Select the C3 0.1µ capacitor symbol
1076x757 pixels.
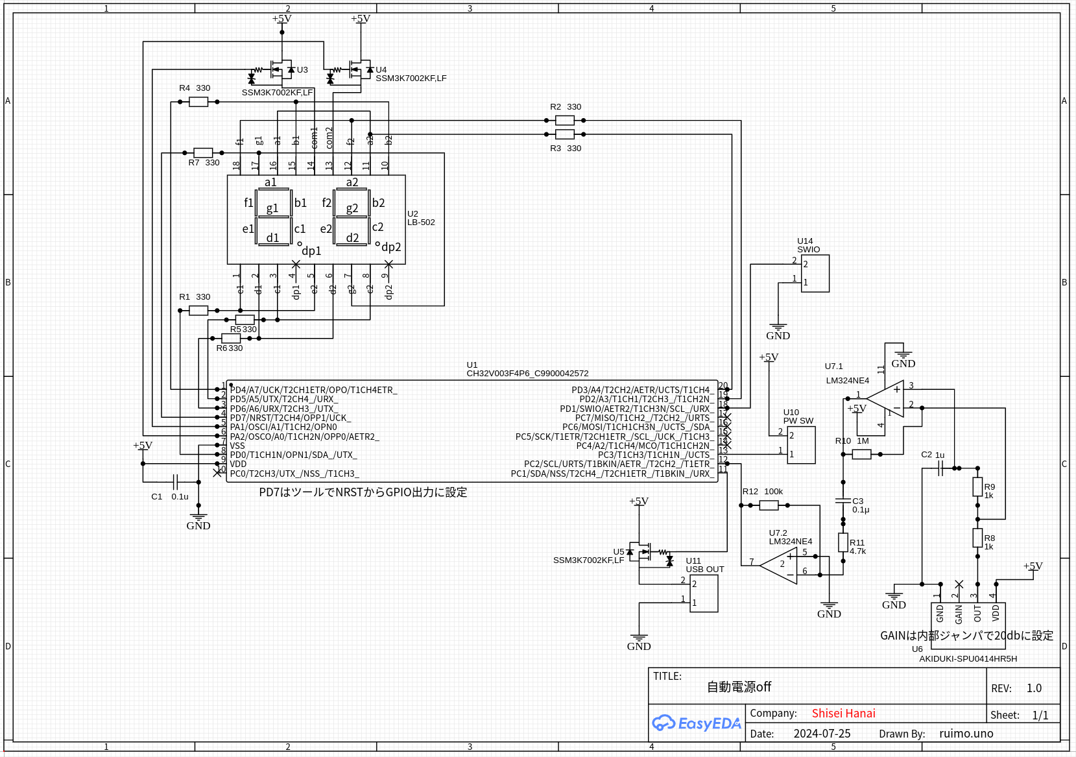[843, 501]
